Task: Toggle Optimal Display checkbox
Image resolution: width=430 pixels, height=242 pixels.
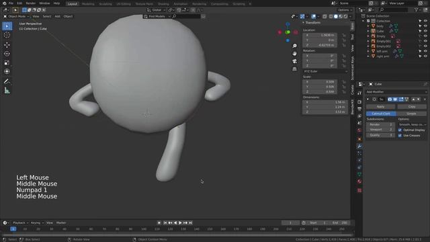Action: click(400, 130)
